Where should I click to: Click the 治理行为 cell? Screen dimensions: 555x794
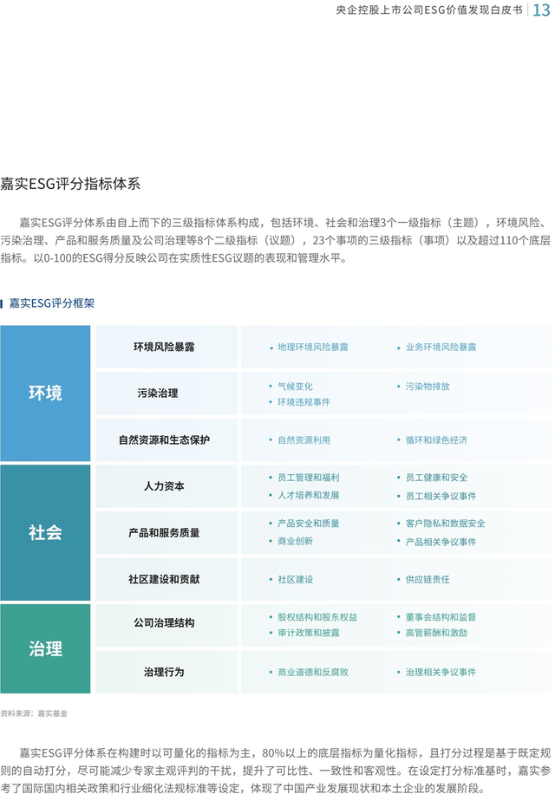(x=166, y=672)
